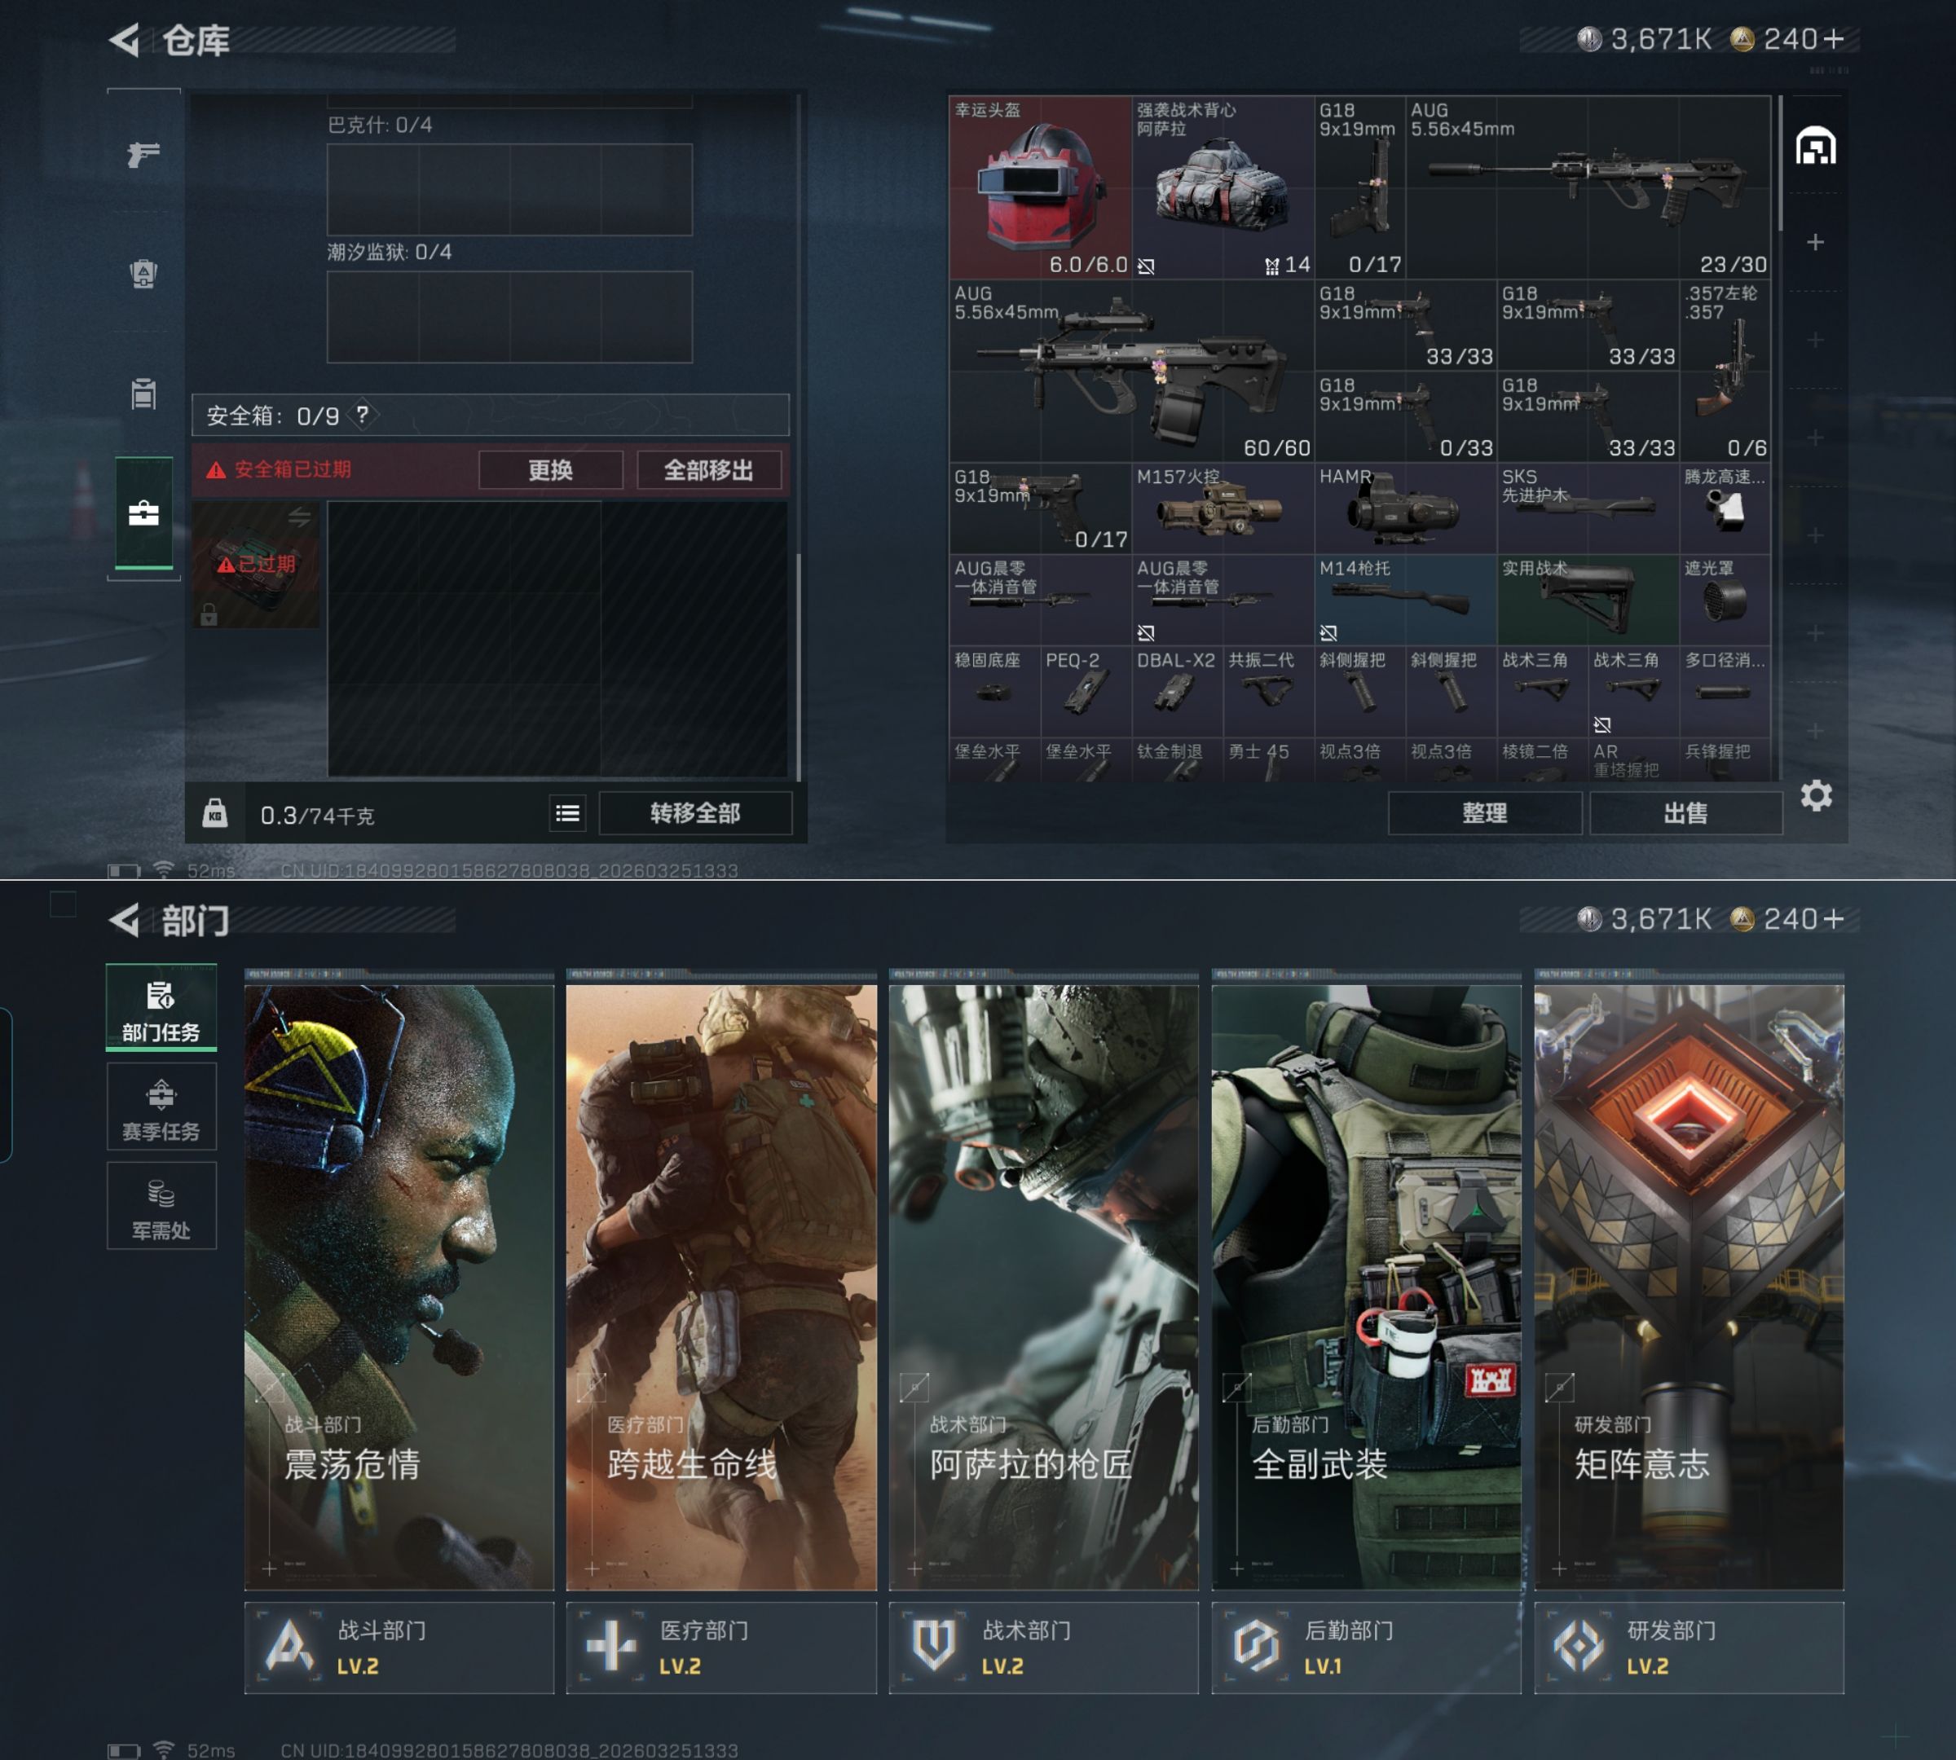Viewport: 1956px width, 1760px height.
Task: Click the safe box help question mark
Action: [x=362, y=415]
